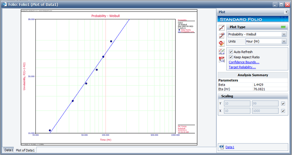The image size is (292, 155).
Task: Click the folio window title icon
Action: coord(5,4)
